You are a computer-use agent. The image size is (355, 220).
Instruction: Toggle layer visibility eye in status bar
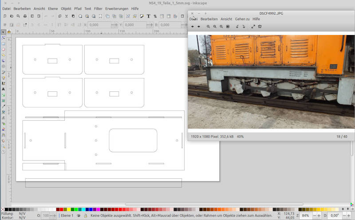79,216
